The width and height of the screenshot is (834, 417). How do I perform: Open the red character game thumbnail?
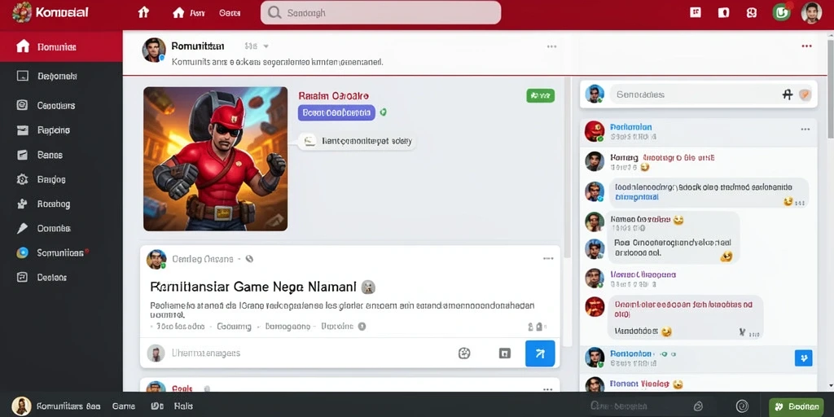point(215,159)
